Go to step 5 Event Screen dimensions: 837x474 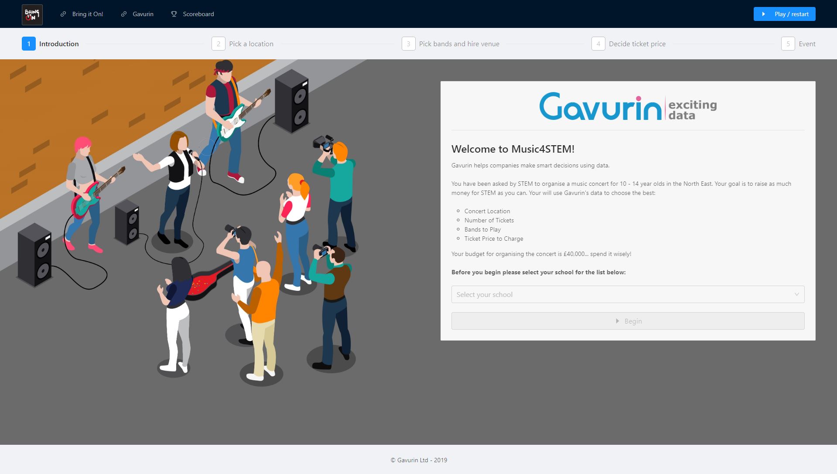point(798,44)
